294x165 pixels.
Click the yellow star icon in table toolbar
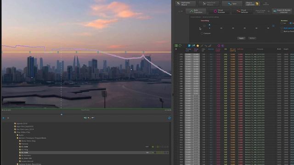point(198,46)
